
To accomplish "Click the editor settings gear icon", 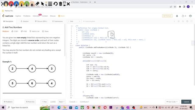I will coord(187,21).
